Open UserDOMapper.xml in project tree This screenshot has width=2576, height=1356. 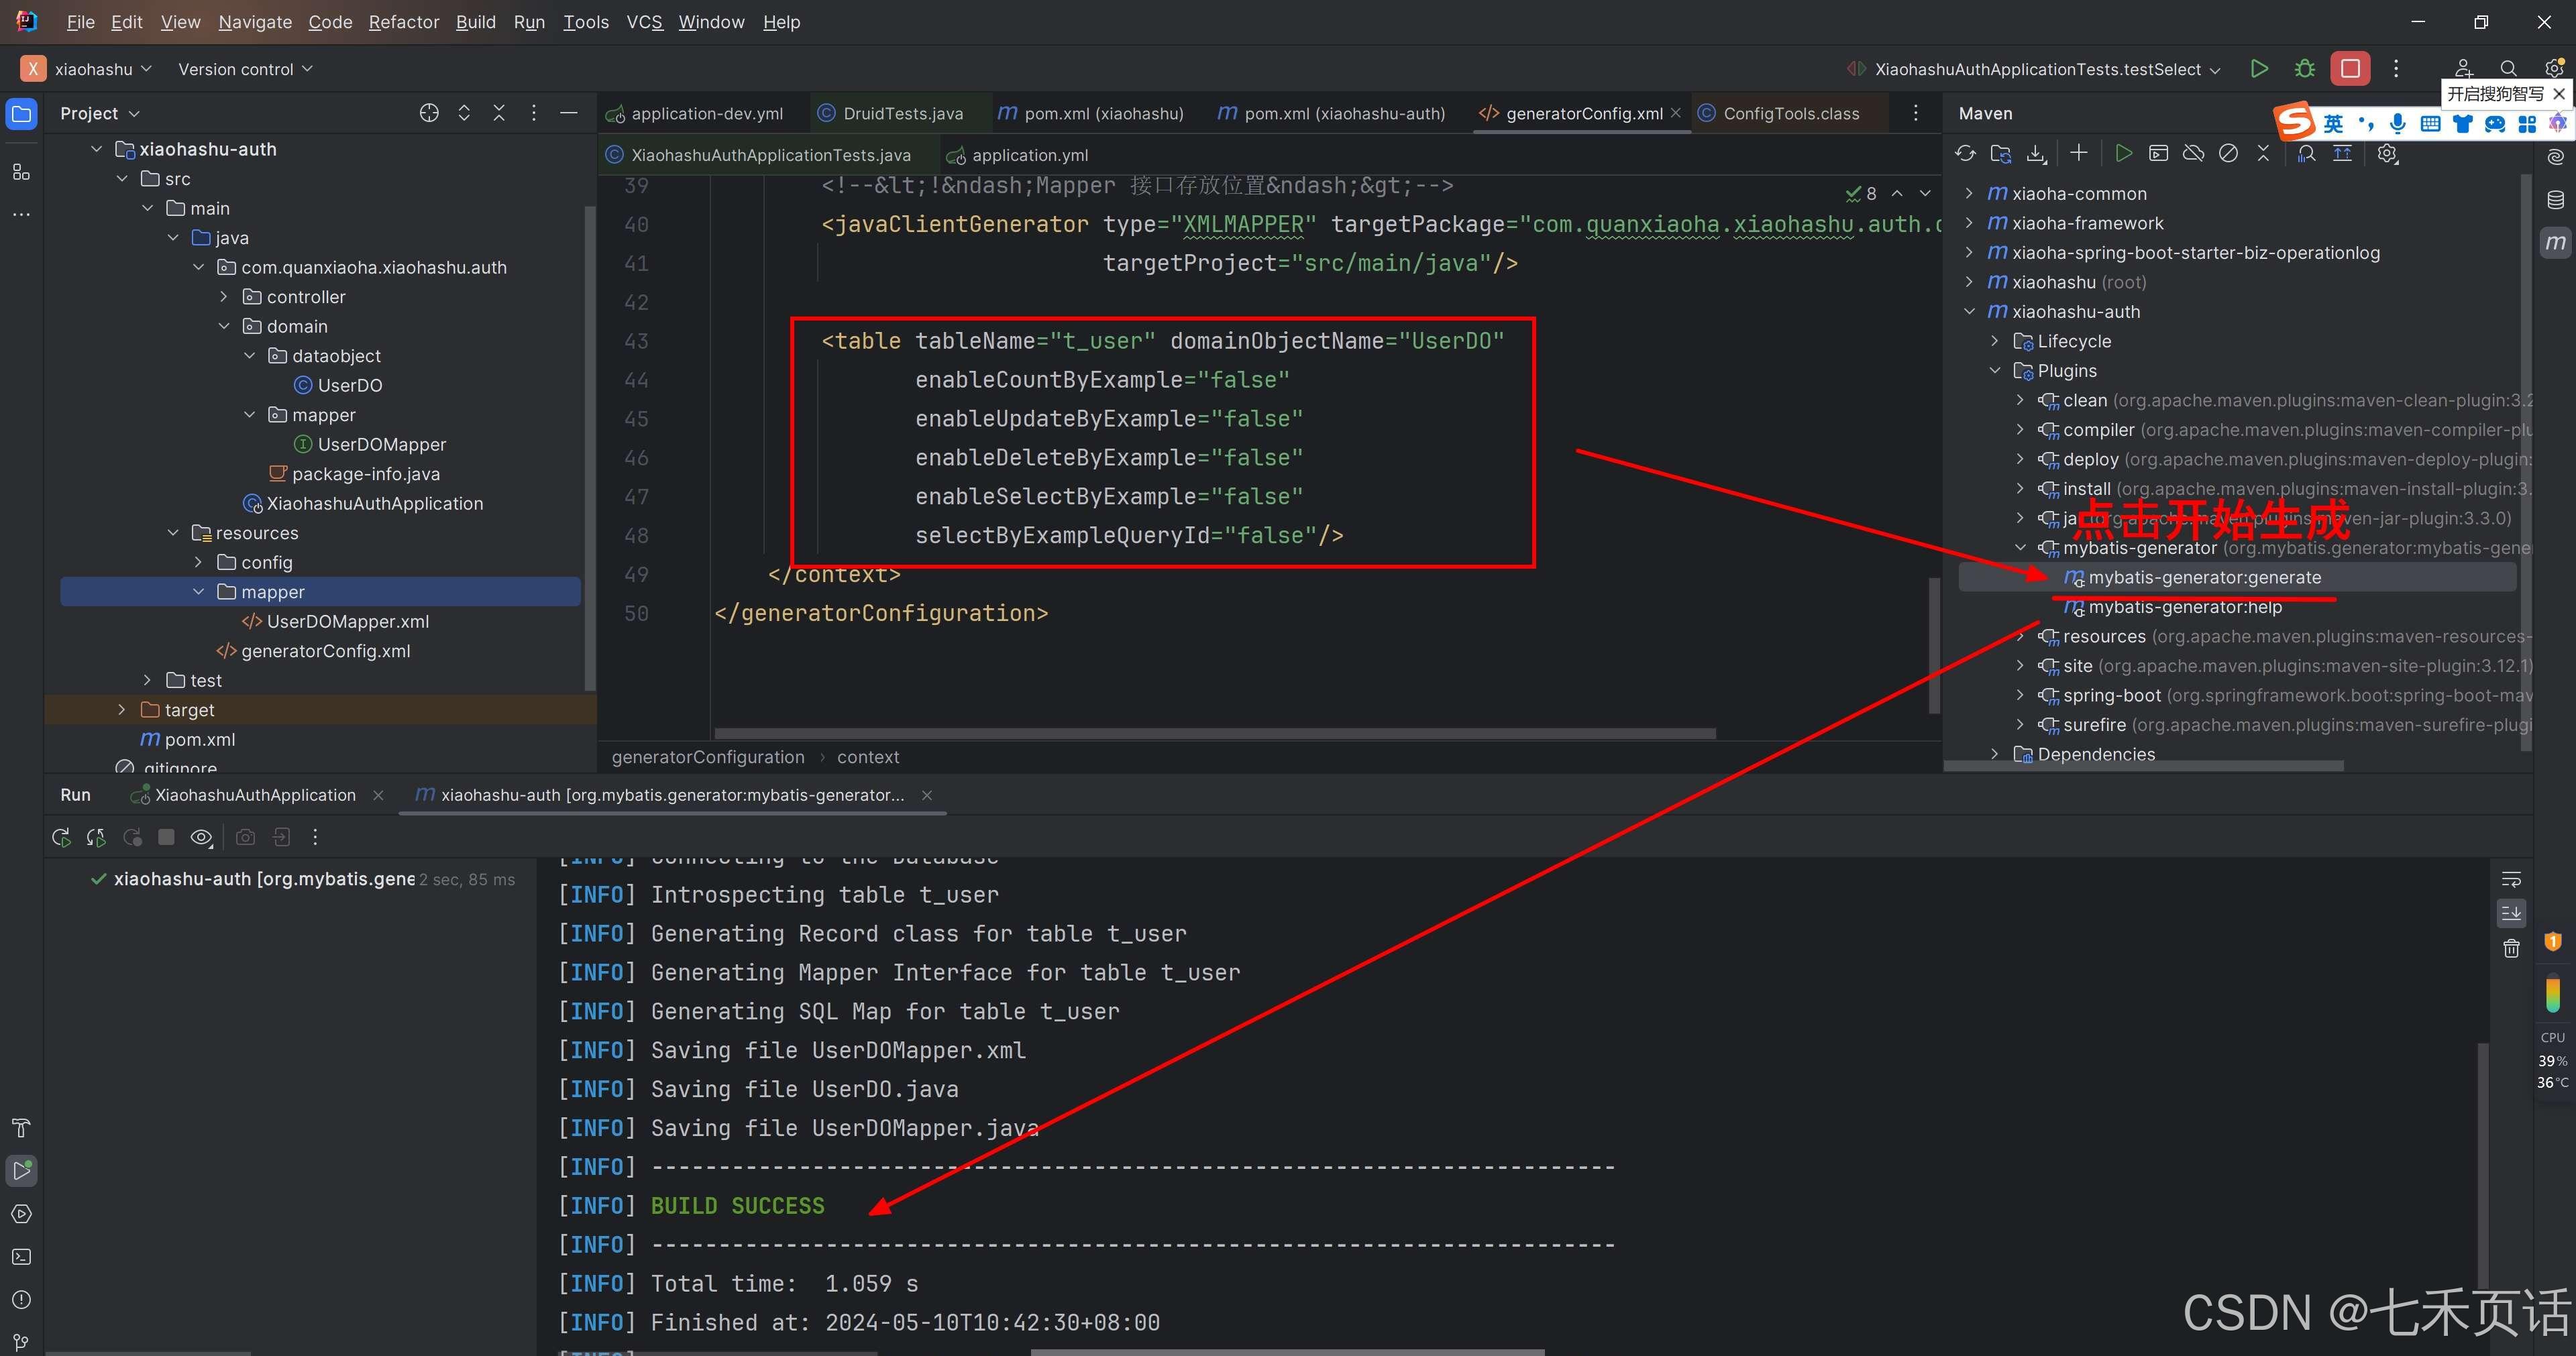tap(347, 621)
